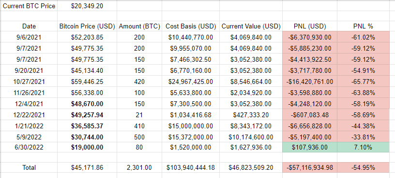Click the 420 BTC amount cell
Screen dimensions: 395x178
[139, 82]
